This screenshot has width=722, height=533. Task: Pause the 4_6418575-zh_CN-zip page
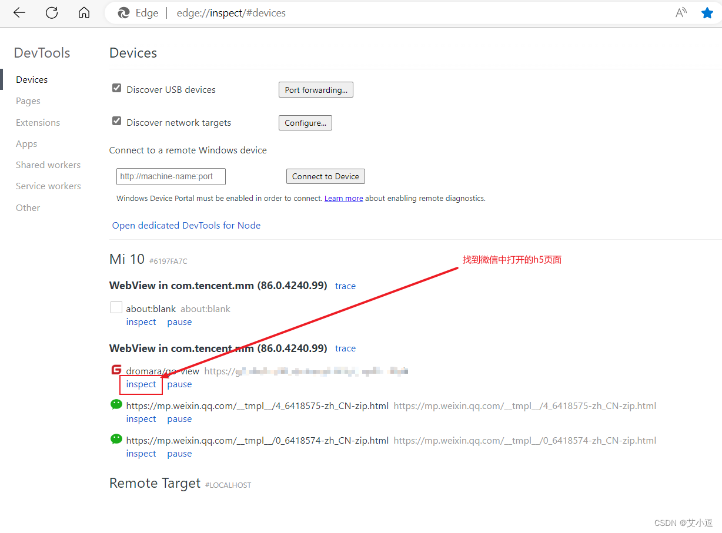point(179,419)
